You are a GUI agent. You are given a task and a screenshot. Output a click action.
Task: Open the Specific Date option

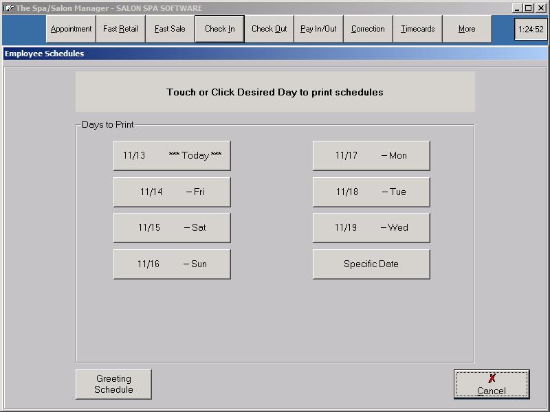coord(371,264)
